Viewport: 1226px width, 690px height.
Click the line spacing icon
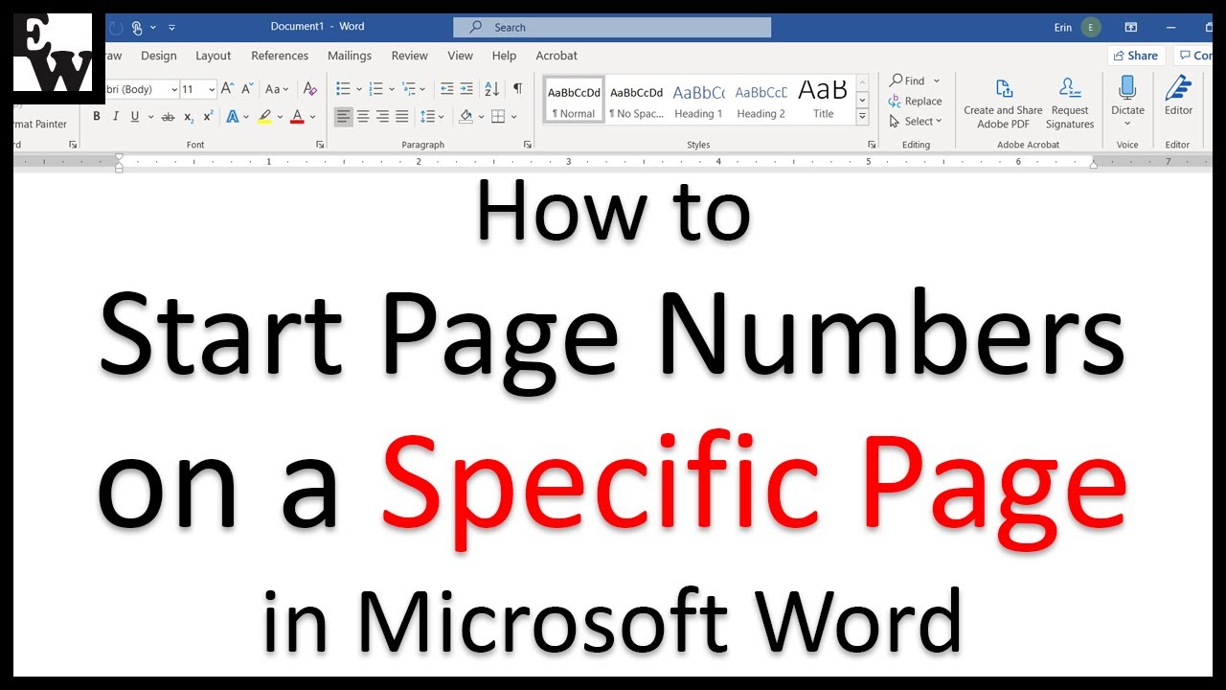[427, 117]
